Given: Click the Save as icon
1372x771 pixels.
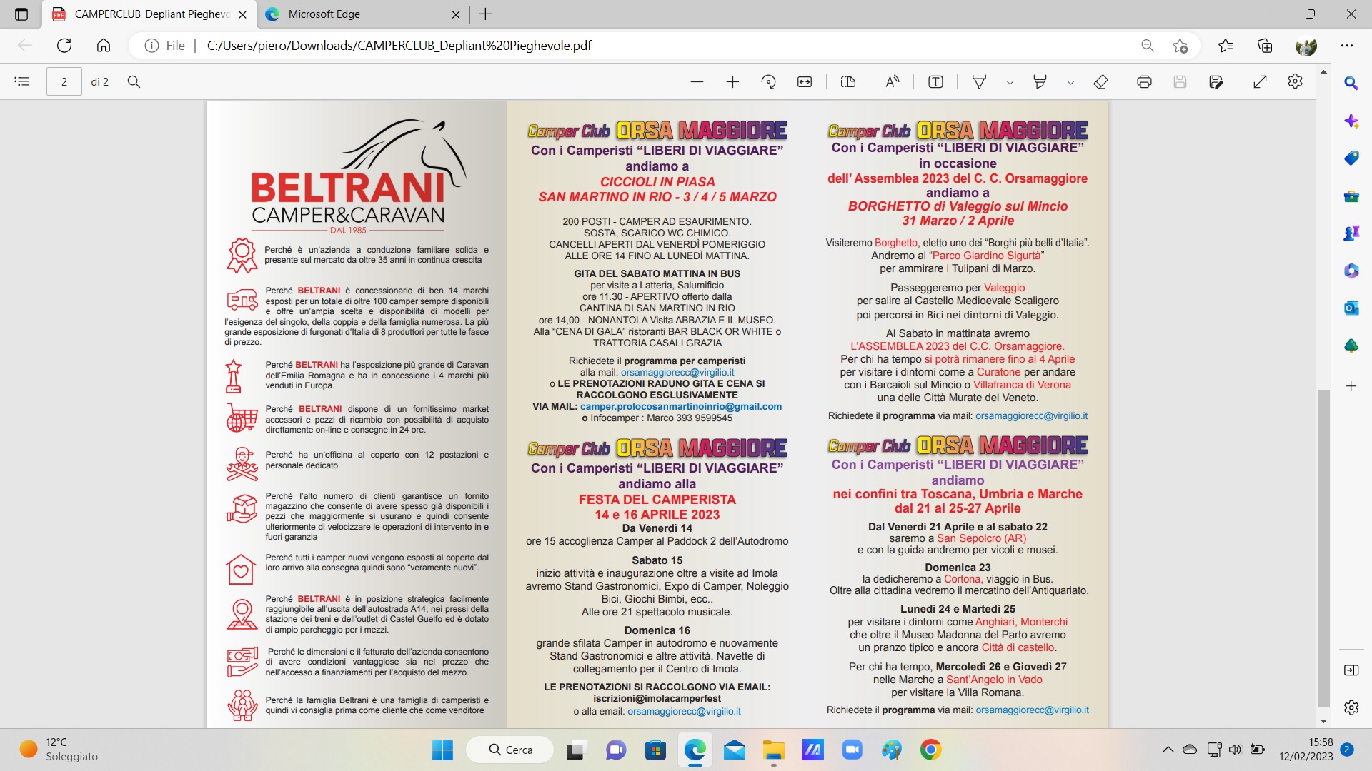Looking at the screenshot, I should pos(1216,82).
